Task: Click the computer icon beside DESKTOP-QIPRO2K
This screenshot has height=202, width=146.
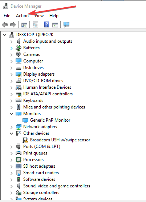Action: (x=11, y=35)
